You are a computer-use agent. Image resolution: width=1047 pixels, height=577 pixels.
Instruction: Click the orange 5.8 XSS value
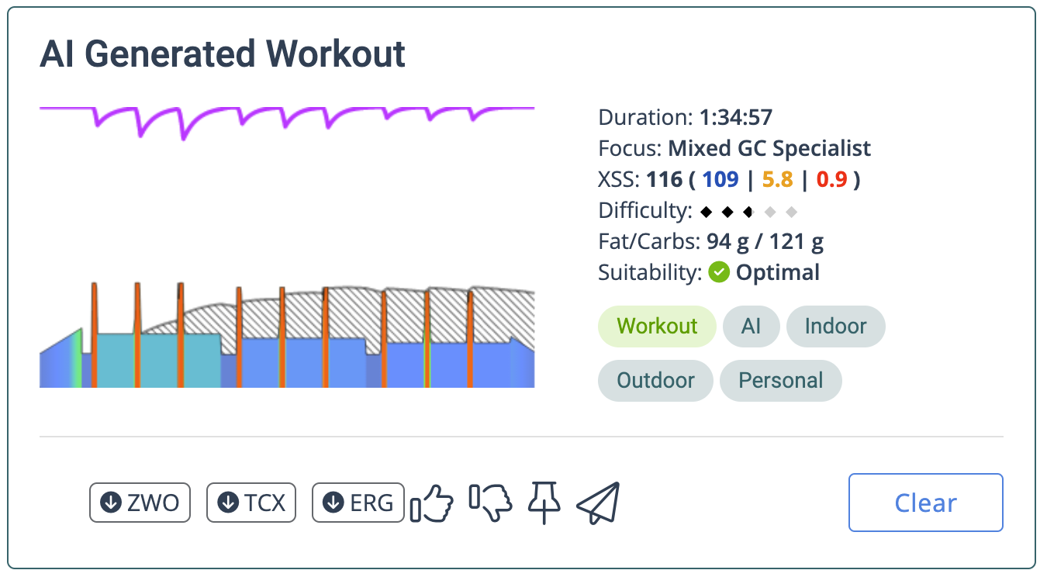[777, 180]
